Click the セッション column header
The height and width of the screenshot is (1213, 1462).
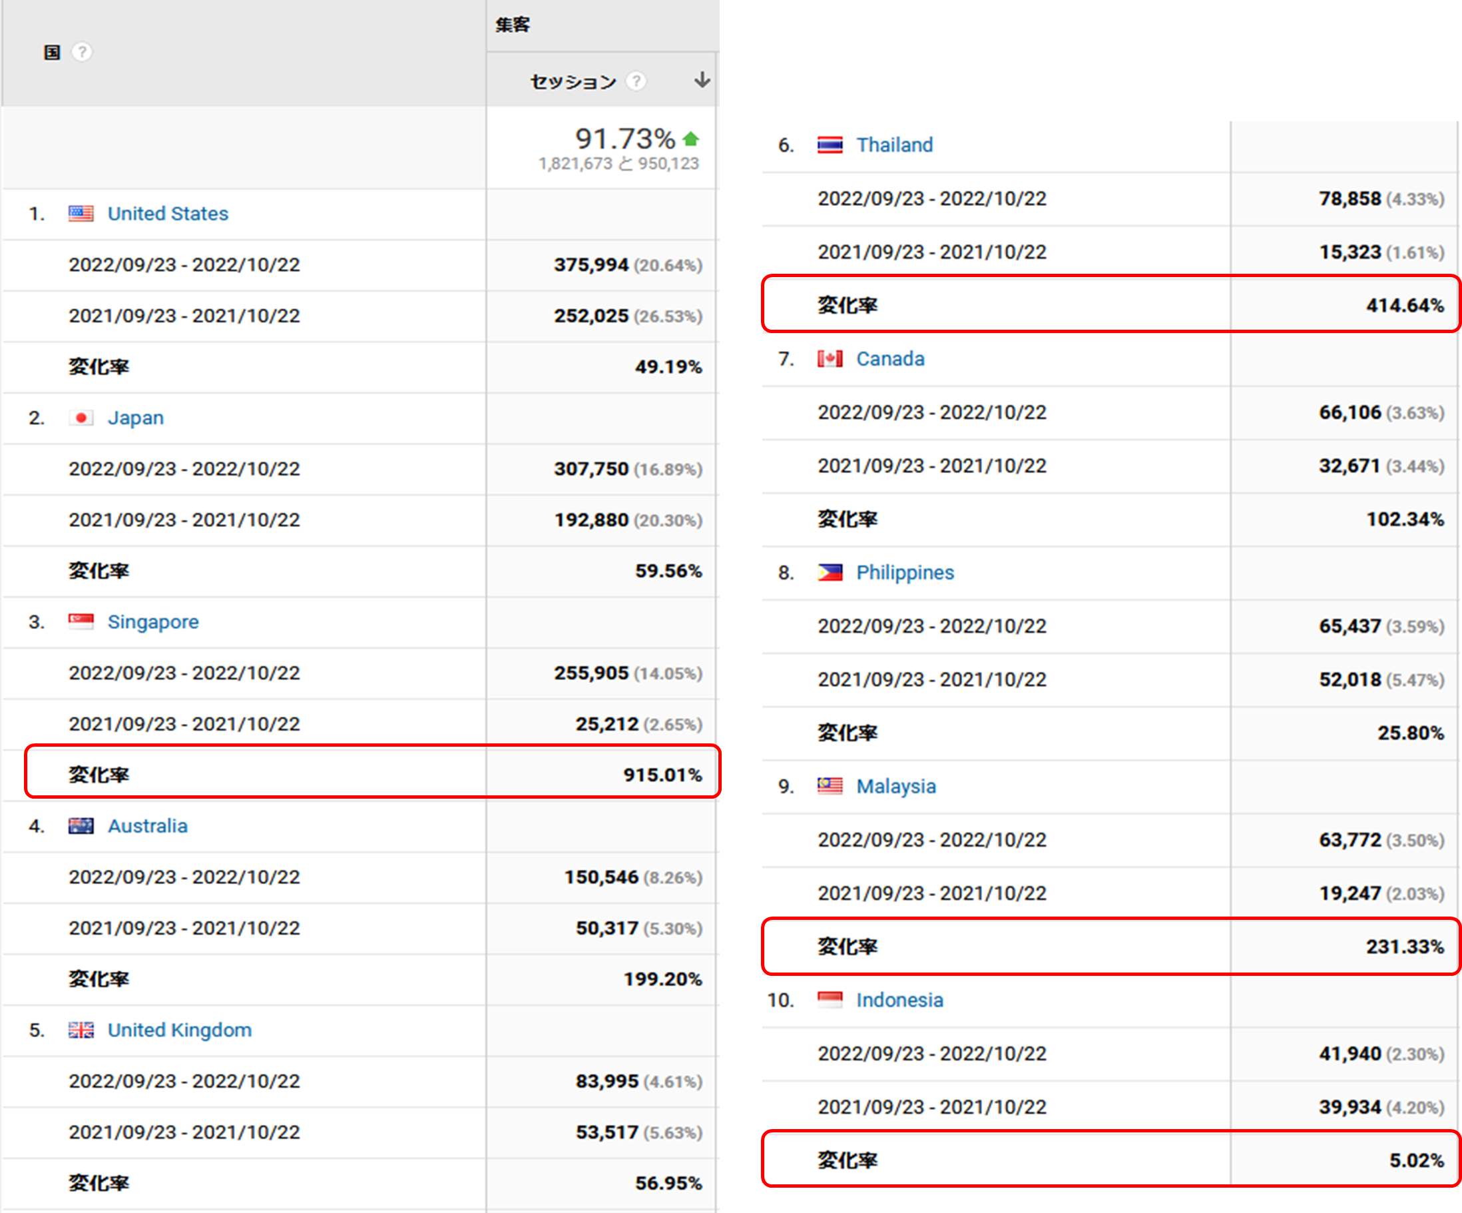click(573, 81)
